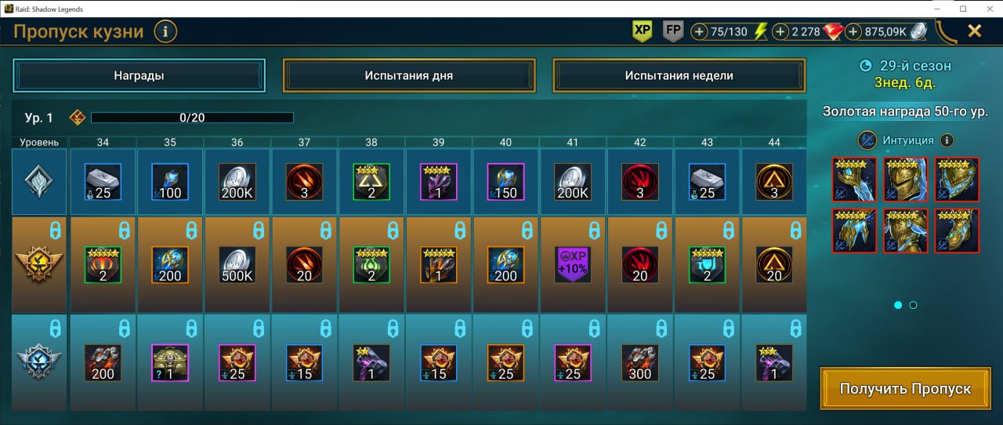This screenshot has width=1003, height=425.
Task: Click Получить Пропуск button
Action: (x=905, y=389)
